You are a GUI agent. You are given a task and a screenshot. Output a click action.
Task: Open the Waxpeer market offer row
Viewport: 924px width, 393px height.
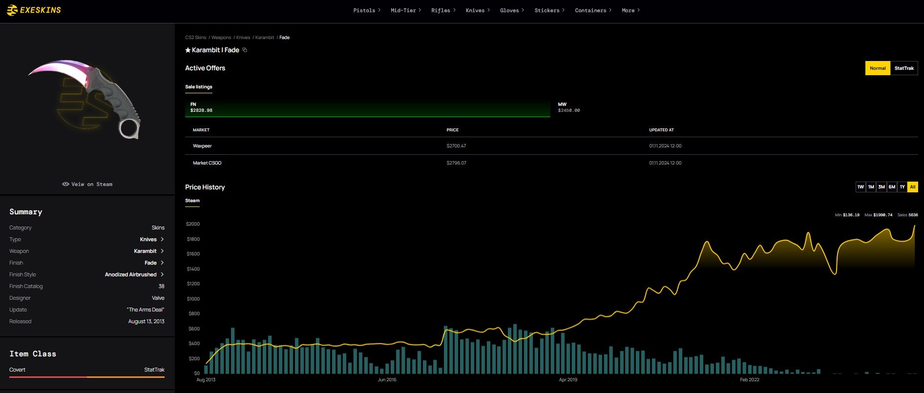point(551,146)
